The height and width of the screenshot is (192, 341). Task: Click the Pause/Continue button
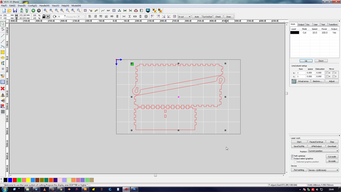[316, 142]
